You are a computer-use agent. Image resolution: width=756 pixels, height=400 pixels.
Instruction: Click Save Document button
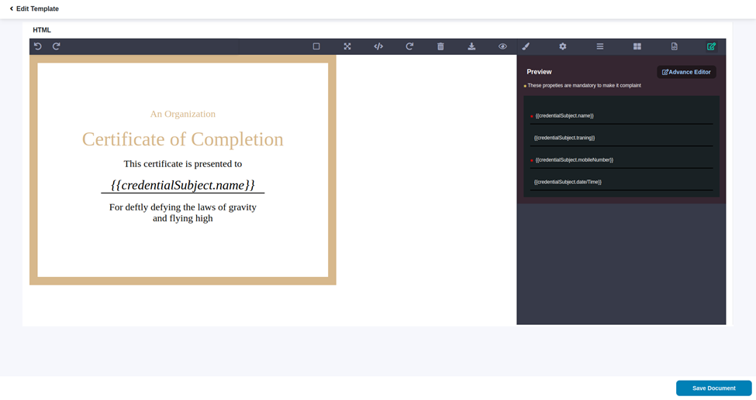tap(713, 388)
